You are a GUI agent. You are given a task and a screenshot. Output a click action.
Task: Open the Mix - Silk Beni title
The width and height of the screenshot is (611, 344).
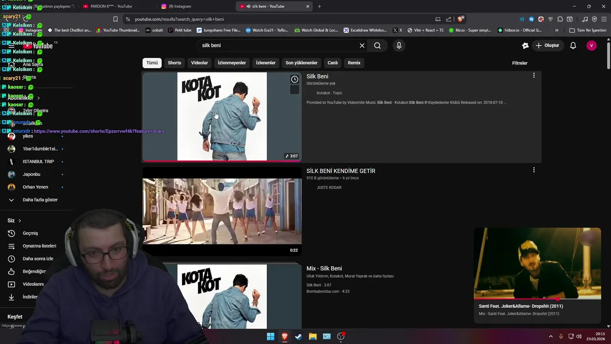pyautogui.click(x=324, y=269)
